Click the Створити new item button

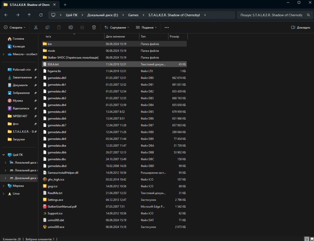click(14, 28)
